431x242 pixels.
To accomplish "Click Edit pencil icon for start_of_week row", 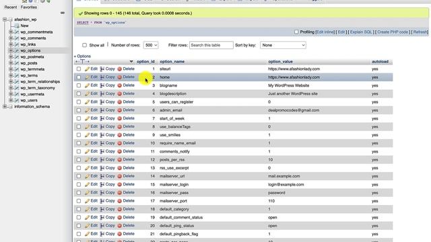I will (87, 118).
